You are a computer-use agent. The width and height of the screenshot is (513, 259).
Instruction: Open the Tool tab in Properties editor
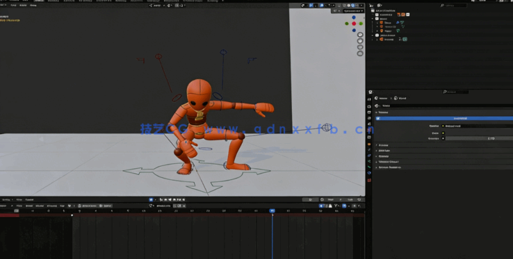point(369,99)
